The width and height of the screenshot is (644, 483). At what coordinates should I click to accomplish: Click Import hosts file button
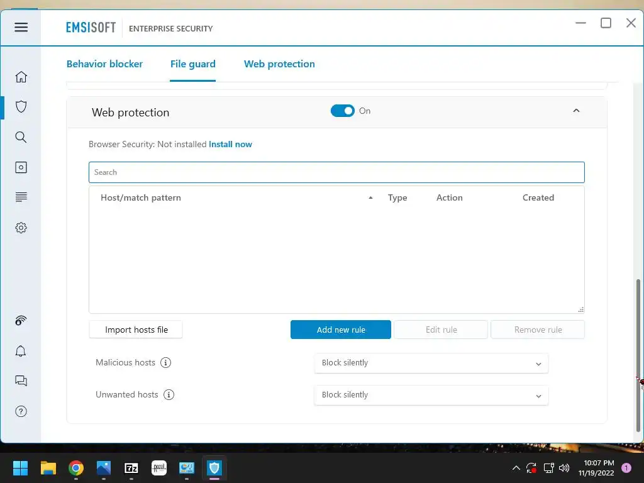136,330
